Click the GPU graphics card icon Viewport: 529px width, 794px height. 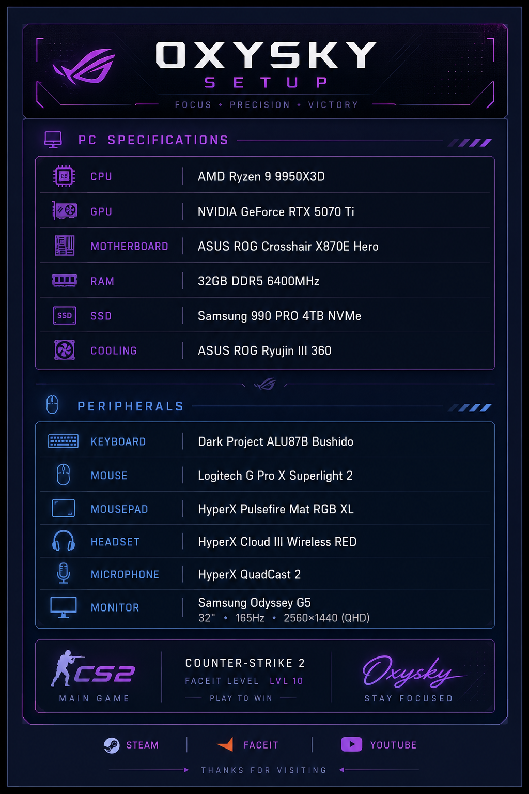(65, 211)
